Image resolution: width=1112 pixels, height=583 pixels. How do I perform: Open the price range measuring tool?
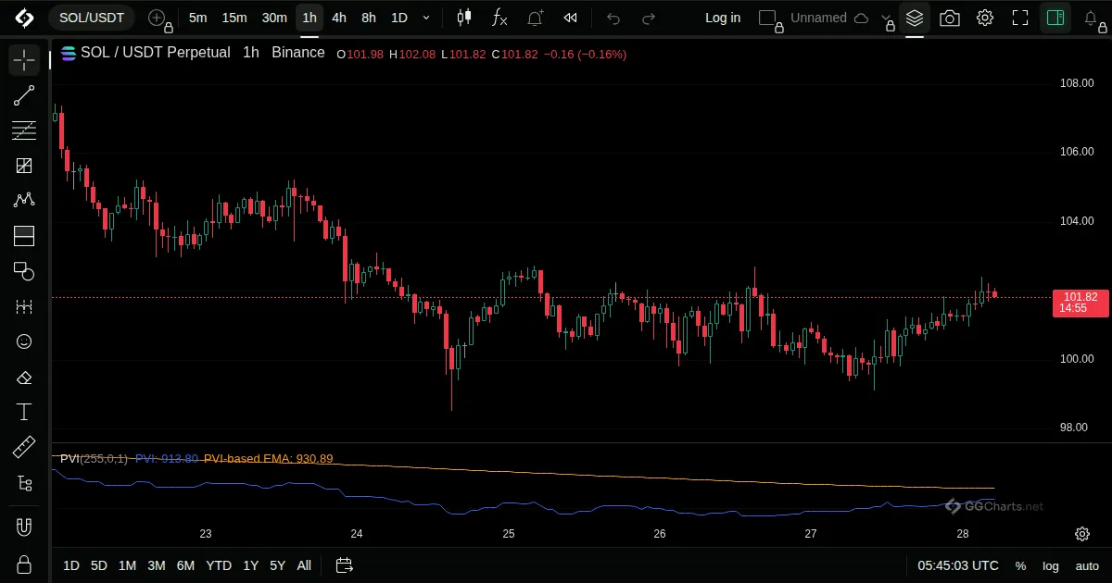(24, 306)
